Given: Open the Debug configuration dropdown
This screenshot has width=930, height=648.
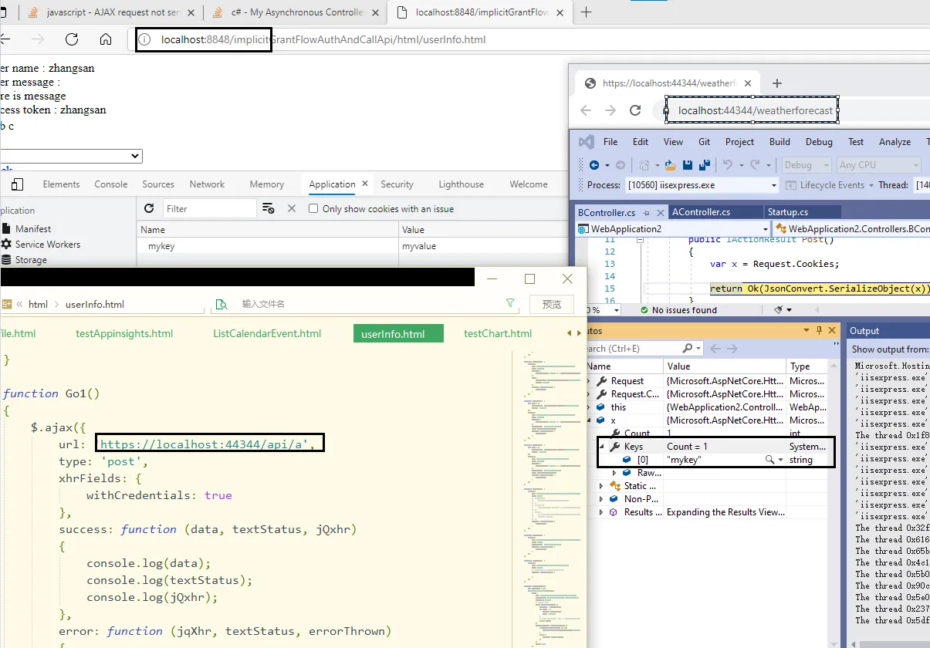Looking at the screenshot, I should pyautogui.click(x=807, y=165).
